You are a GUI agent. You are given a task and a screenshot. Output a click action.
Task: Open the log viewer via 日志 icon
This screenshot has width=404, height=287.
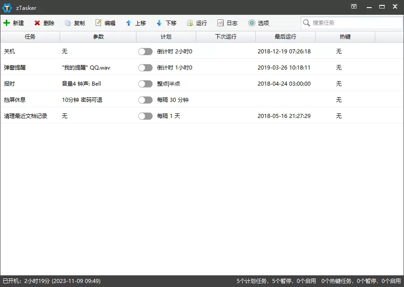point(227,22)
